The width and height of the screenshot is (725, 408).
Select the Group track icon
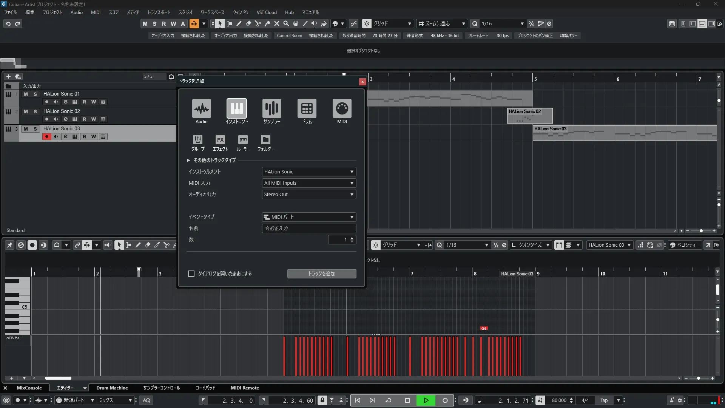pos(197,140)
